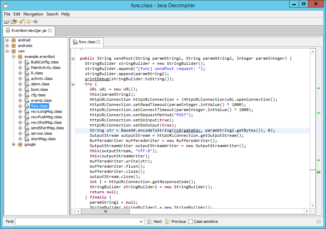The width and height of the screenshot is (326, 229).
Task: Expand the shortMsg.class tree node
Action: [x=20, y=139]
